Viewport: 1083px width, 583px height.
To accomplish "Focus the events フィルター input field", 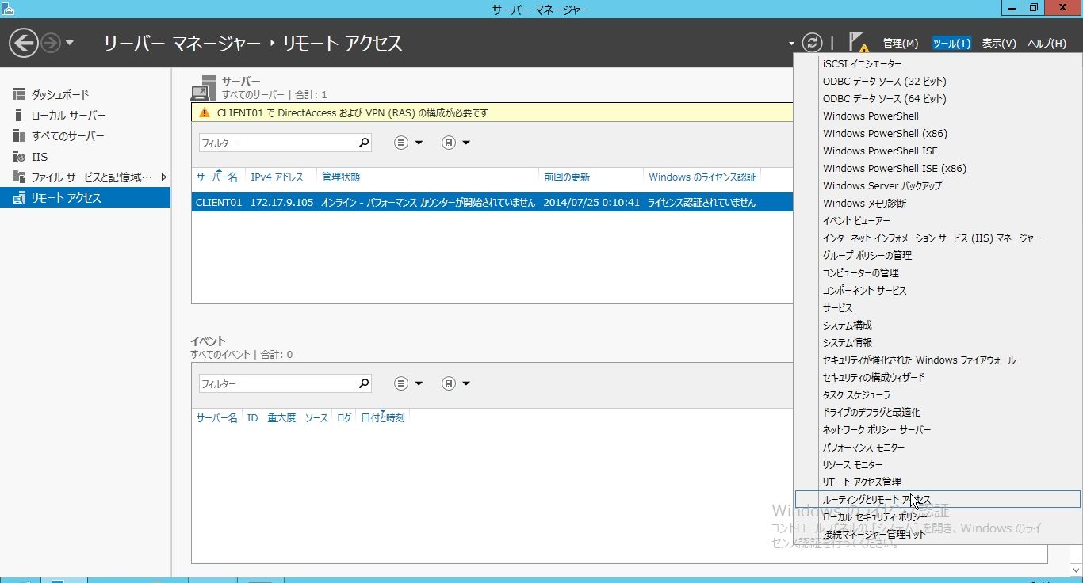I will (x=276, y=383).
